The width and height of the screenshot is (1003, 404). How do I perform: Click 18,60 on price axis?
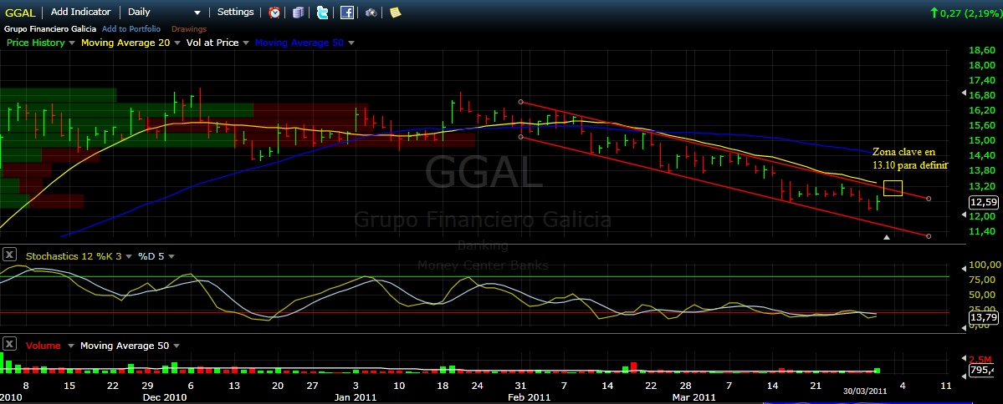982,50
